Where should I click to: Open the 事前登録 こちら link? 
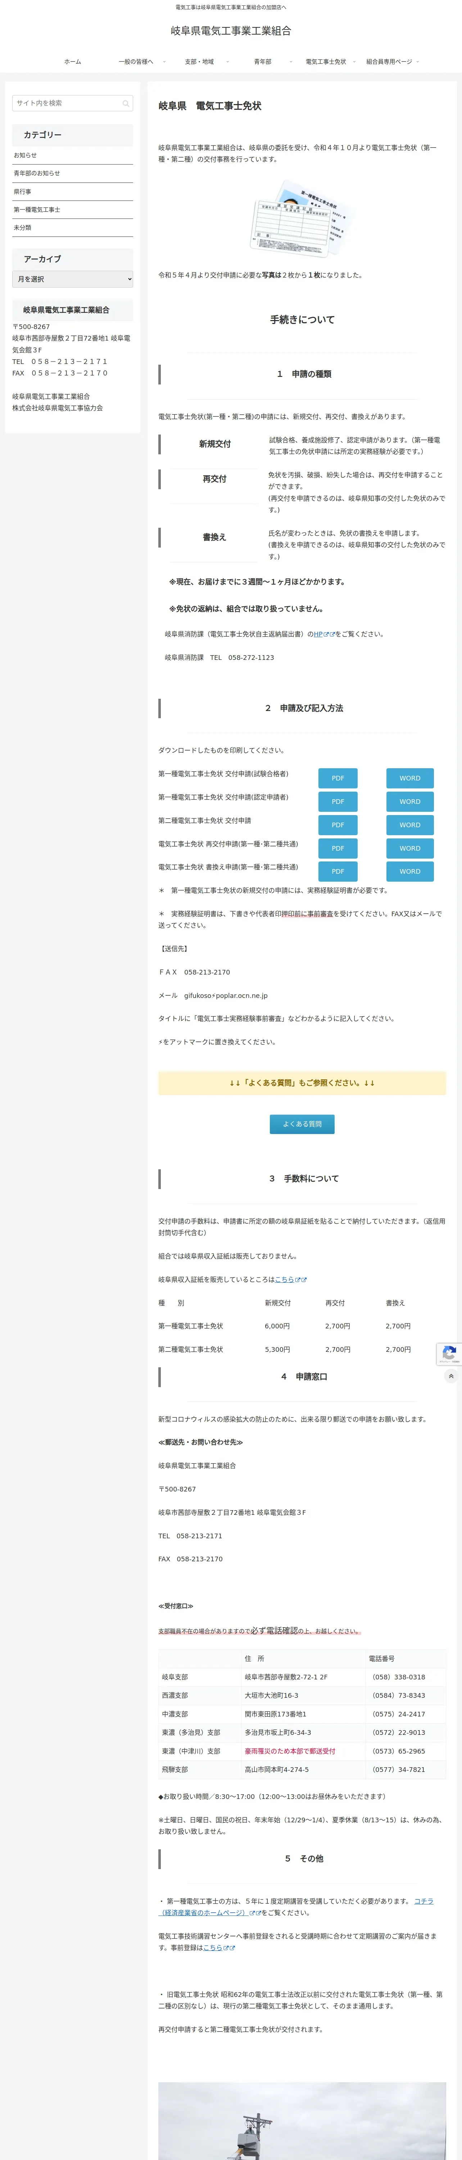212,1948
